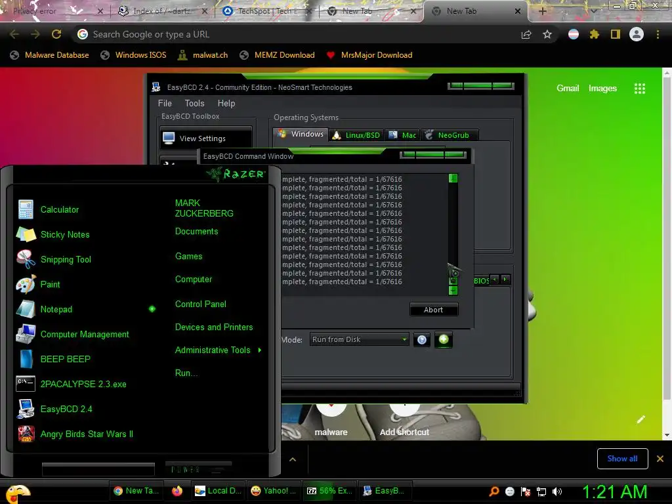Open the Images link

pos(602,89)
